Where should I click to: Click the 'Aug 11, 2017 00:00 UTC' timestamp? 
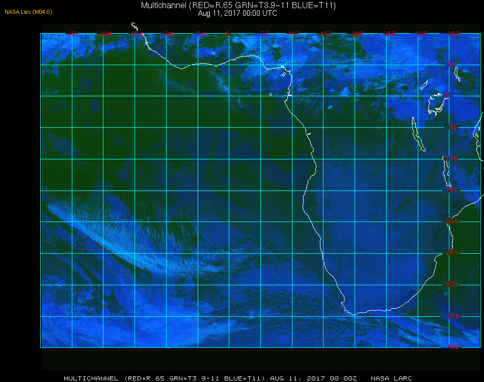click(x=237, y=13)
